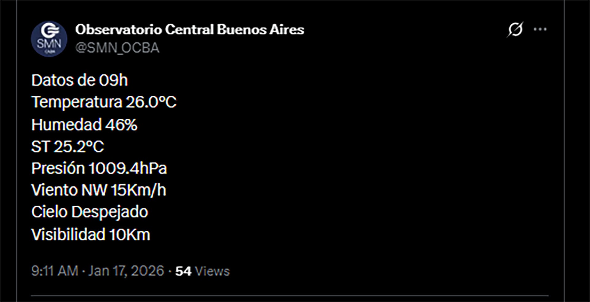Click the Visibilidad 10Km line
This screenshot has width=590, height=302.
[x=91, y=234]
